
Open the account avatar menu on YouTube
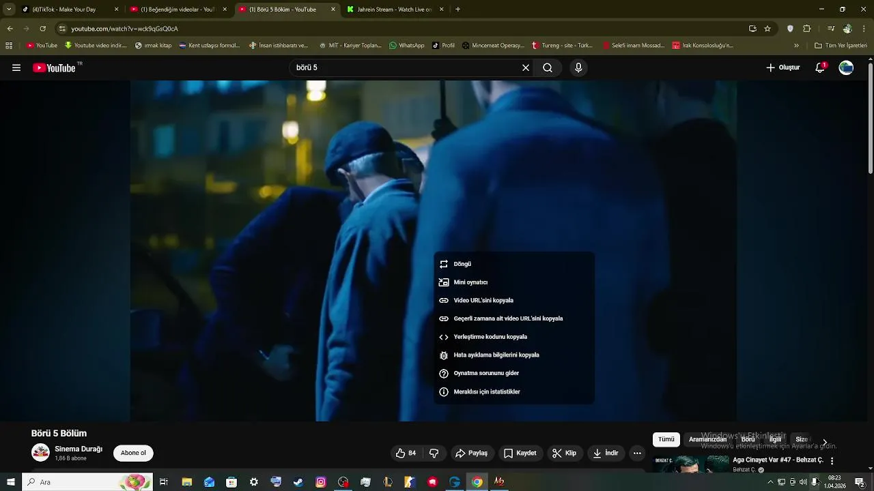click(846, 68)
